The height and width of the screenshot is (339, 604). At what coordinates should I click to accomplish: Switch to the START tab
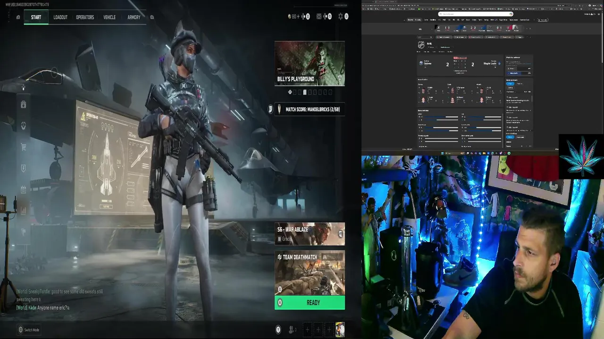pyautogui.click(x=36, y=17)
